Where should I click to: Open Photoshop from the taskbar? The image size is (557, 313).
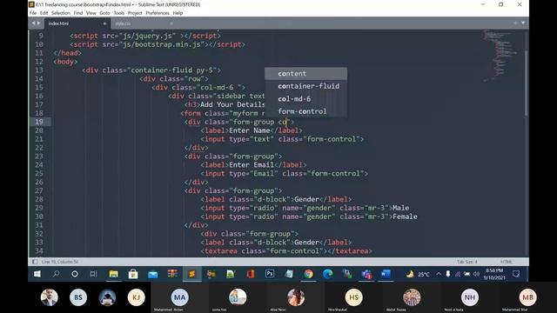(270, 274)
